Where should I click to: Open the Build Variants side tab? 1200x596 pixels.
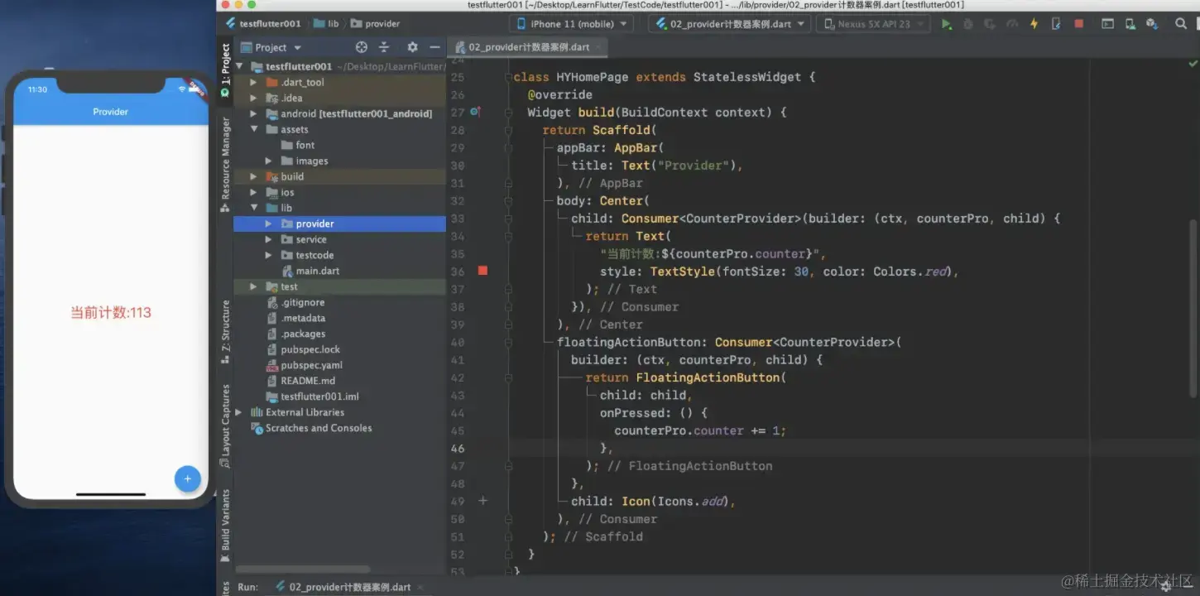225,526
